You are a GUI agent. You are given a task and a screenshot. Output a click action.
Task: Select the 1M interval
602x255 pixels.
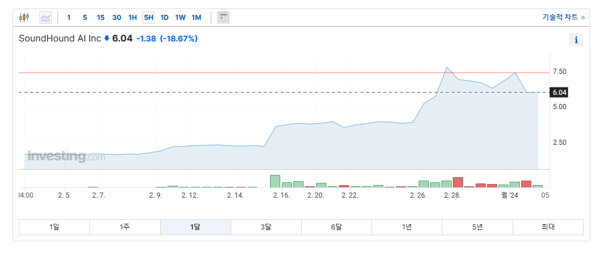[196, 18]
